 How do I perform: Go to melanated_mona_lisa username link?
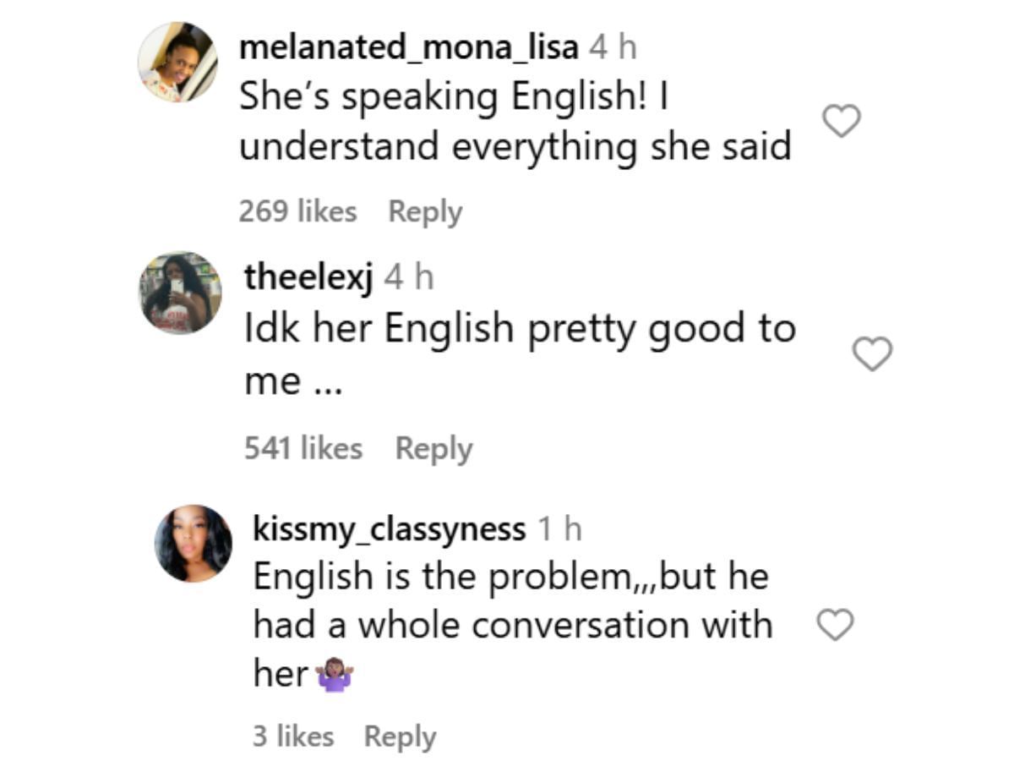[409, 47]
